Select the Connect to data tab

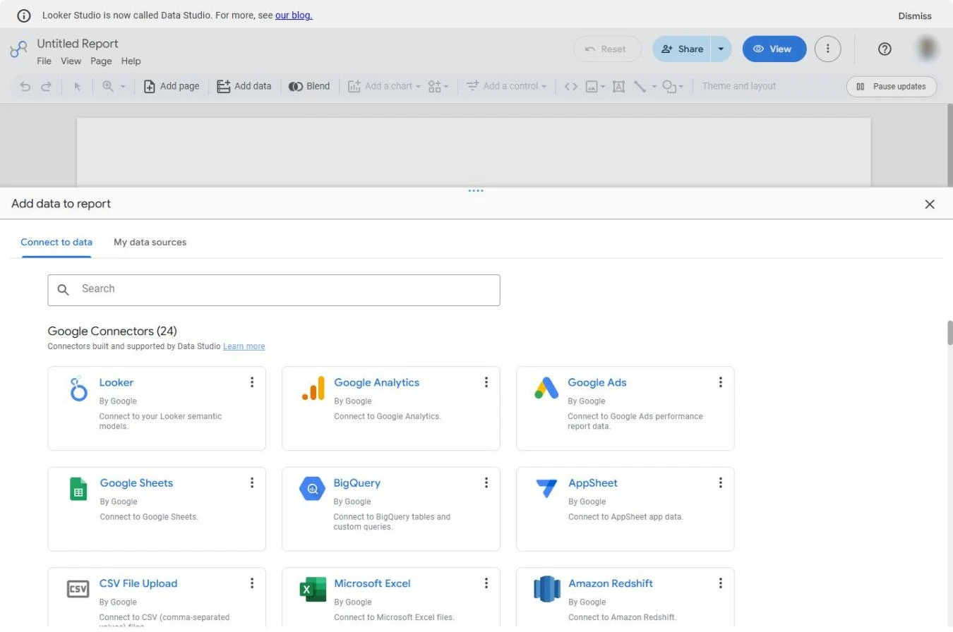point(56,242)
